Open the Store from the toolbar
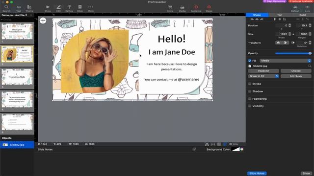 [x=170, y=8]
